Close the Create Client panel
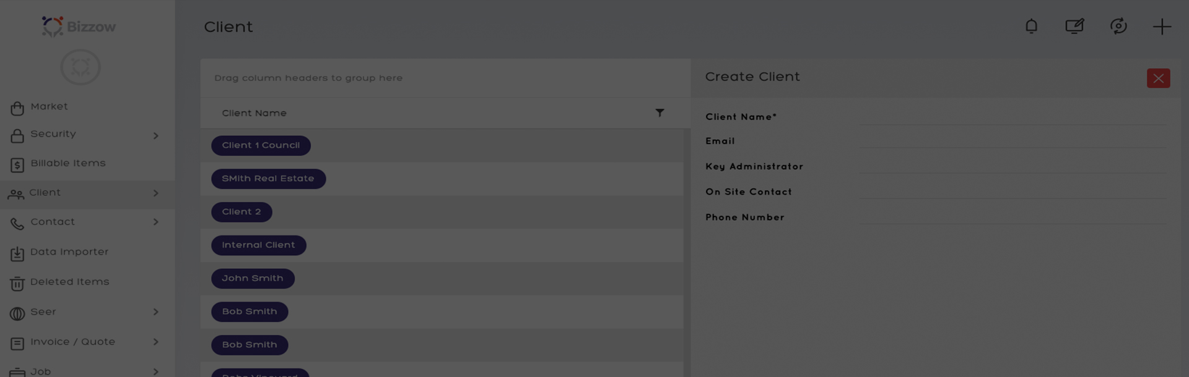The image size is (1189, 377). click(x=1158, y=78)
